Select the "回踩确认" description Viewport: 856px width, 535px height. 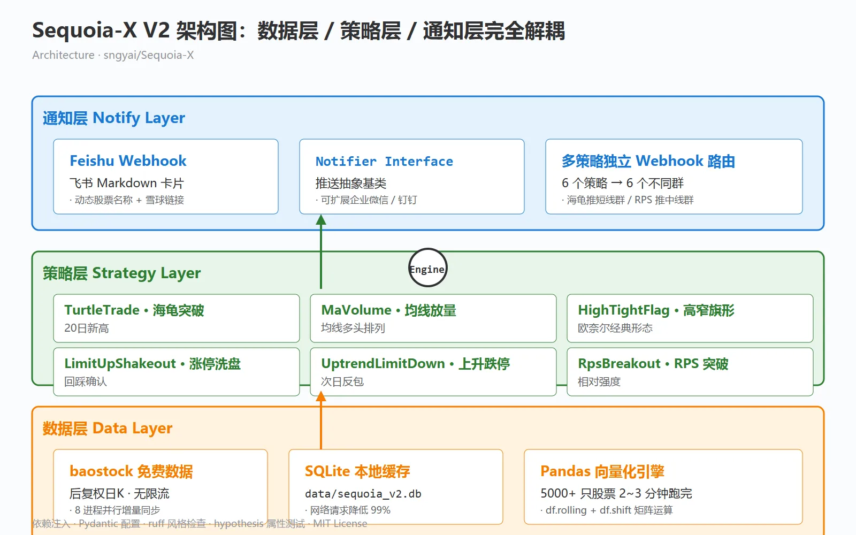coord(86,381)
